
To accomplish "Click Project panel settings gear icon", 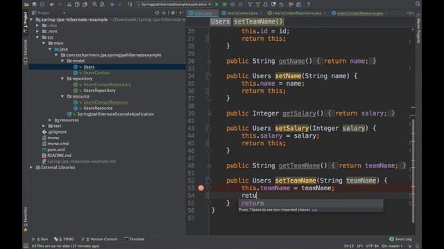I will point(173,12).
